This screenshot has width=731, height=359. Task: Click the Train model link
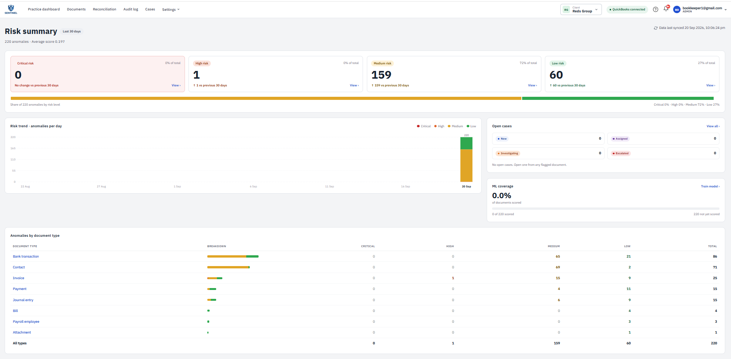click(x=710, y=187)
